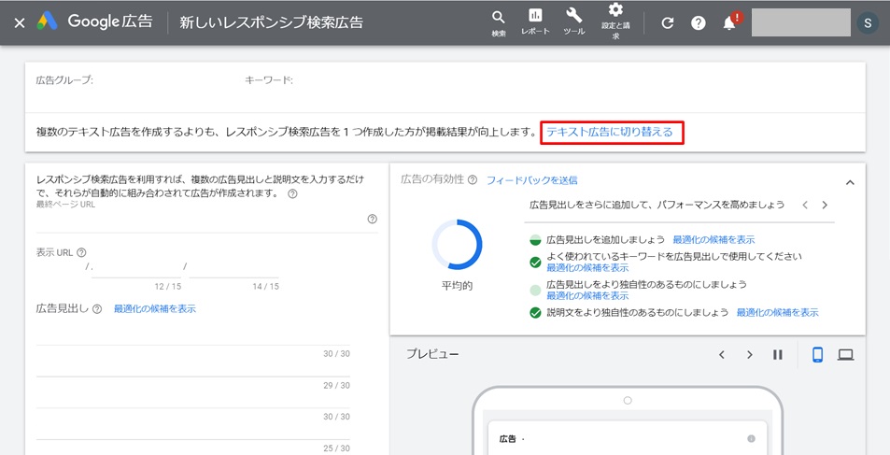Click フィードバックを送信 link
The image size is (890, 455).
click(x=531, y=180)
